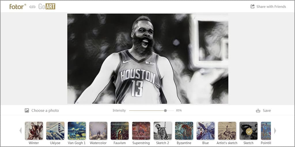Apply the Winter style thumbnail
Image resolution: width=295 pixels, height=147 pixels.
tap(34, 131)
